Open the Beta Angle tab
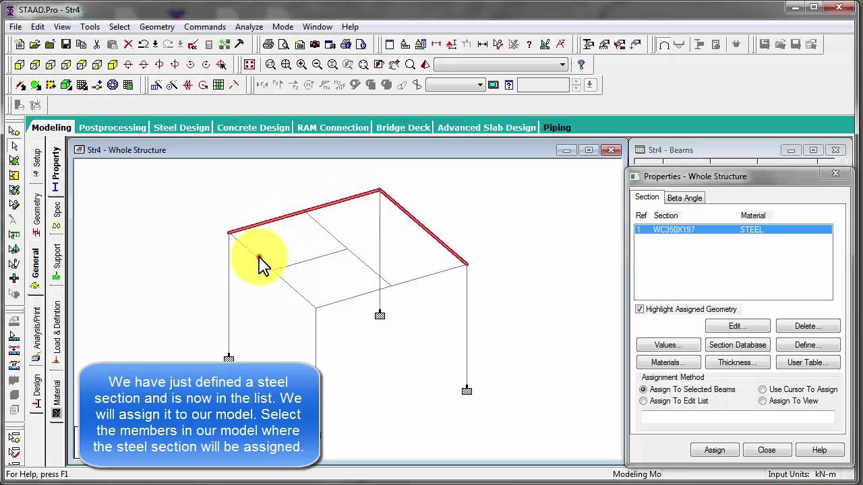Screen dimensions: 863x485 pos(684,198)
